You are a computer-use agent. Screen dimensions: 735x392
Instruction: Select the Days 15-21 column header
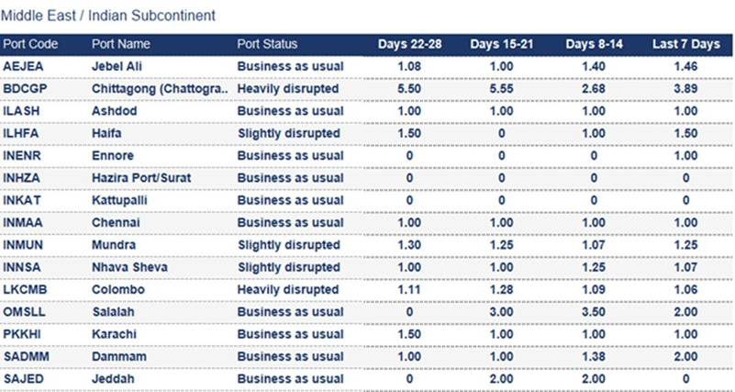(500, 44)
